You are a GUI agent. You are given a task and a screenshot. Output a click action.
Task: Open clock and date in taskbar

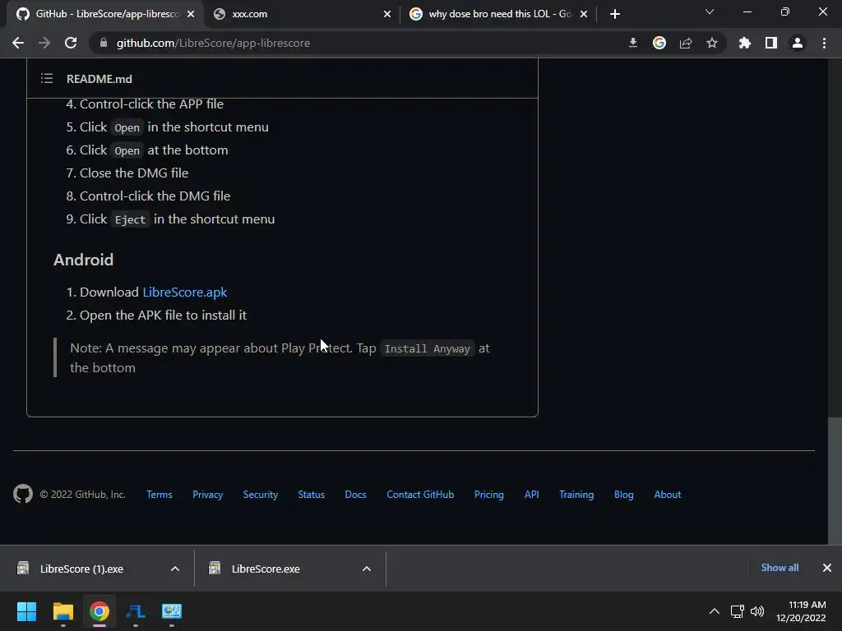click(801, 611)
